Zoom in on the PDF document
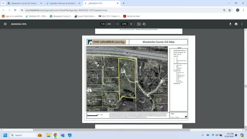The width and height of the screenshot is (247, 139). [131, 24]
